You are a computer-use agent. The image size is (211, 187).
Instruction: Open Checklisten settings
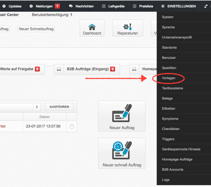point(184,129)
